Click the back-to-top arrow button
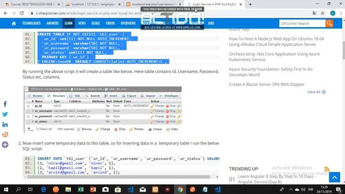 click(334, 177)
